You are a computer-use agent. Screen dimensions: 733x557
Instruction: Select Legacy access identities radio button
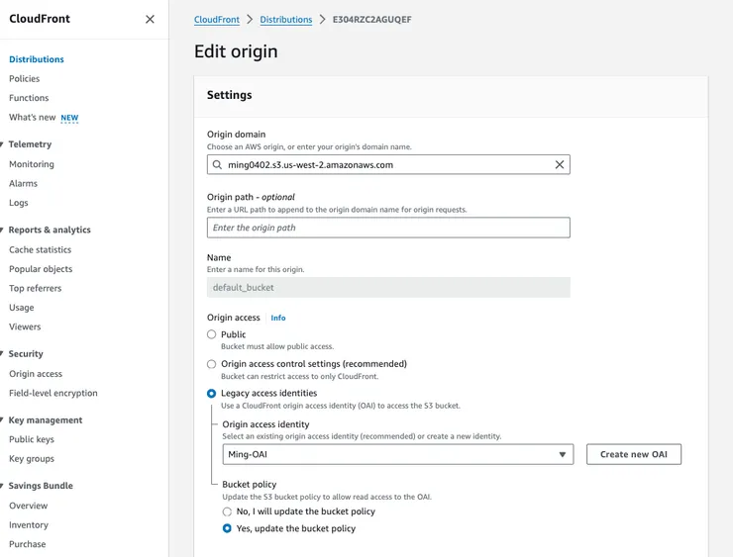point(211,393)
